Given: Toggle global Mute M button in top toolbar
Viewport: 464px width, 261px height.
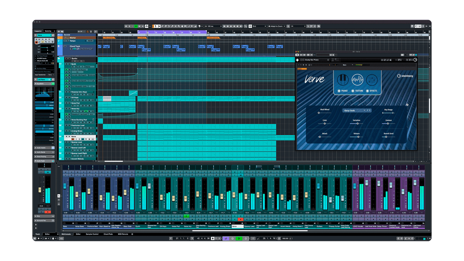Looking at the screenshot, I should [x=126, y=26].
